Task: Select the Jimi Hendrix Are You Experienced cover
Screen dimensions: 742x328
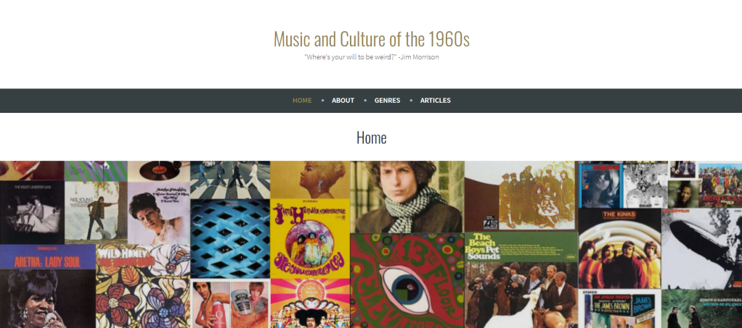Action: tap(310, 238)
